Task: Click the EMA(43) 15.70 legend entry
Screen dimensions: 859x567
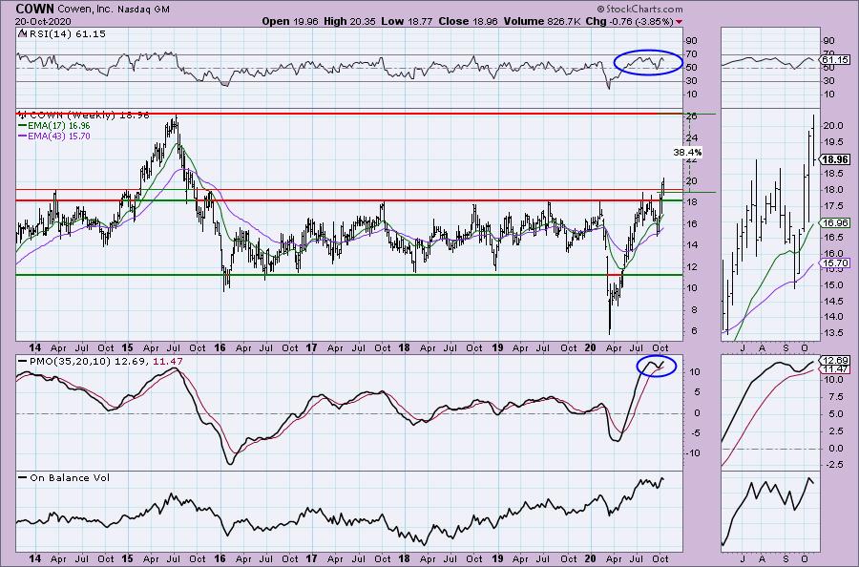Action: [x=53, y=136]
